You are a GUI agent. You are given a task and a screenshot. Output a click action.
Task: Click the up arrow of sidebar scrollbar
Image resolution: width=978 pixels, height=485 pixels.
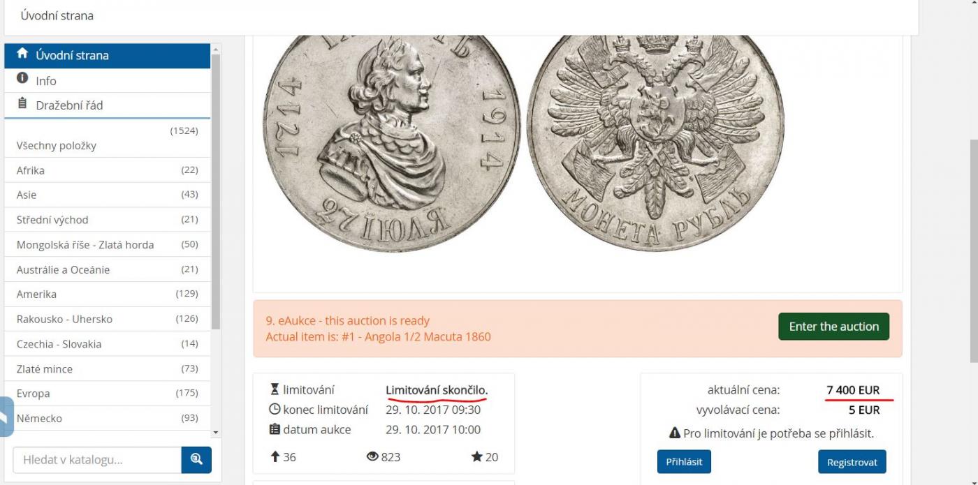(x=216, y=50)
